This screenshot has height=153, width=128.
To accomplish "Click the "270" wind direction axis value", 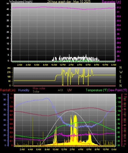I will click(9, 73).
